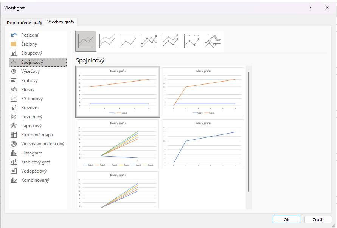Choose the stacked line subtype icon (second)

tap(107, 41)
